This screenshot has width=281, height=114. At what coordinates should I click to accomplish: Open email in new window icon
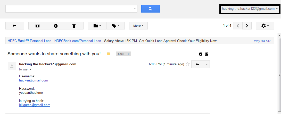(x=206, y=54)
